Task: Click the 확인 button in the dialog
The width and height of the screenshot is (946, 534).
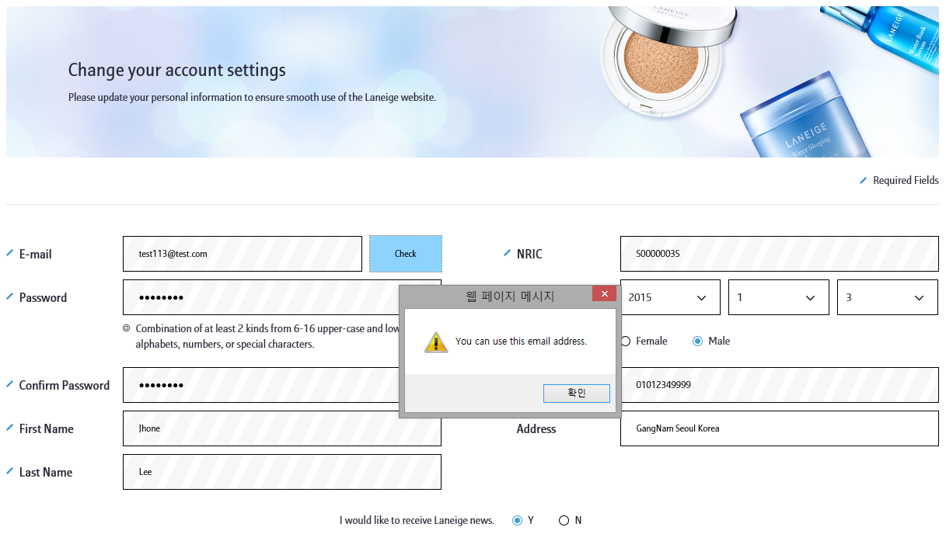Action: click(576, 394)
